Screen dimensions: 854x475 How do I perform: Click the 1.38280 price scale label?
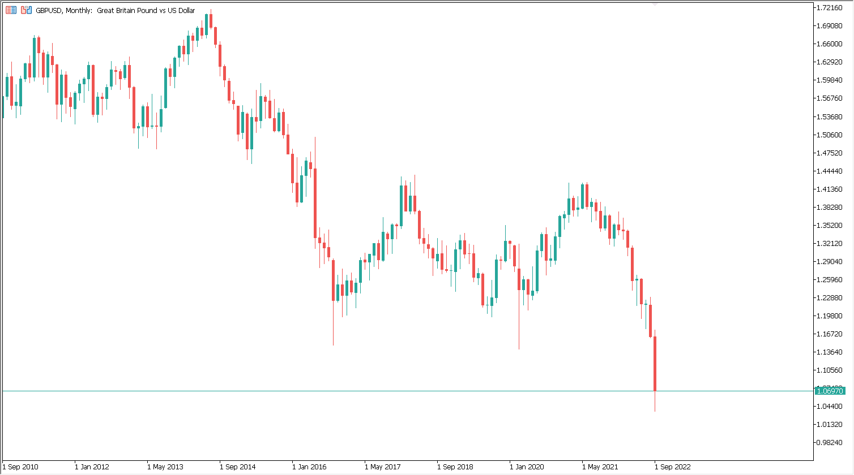(x=829, y=207)
